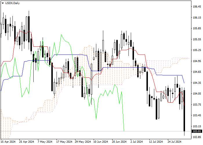203x145 pixels.
Task: Click the 15 Apr 2024 date label
Action: click(8, 142)
